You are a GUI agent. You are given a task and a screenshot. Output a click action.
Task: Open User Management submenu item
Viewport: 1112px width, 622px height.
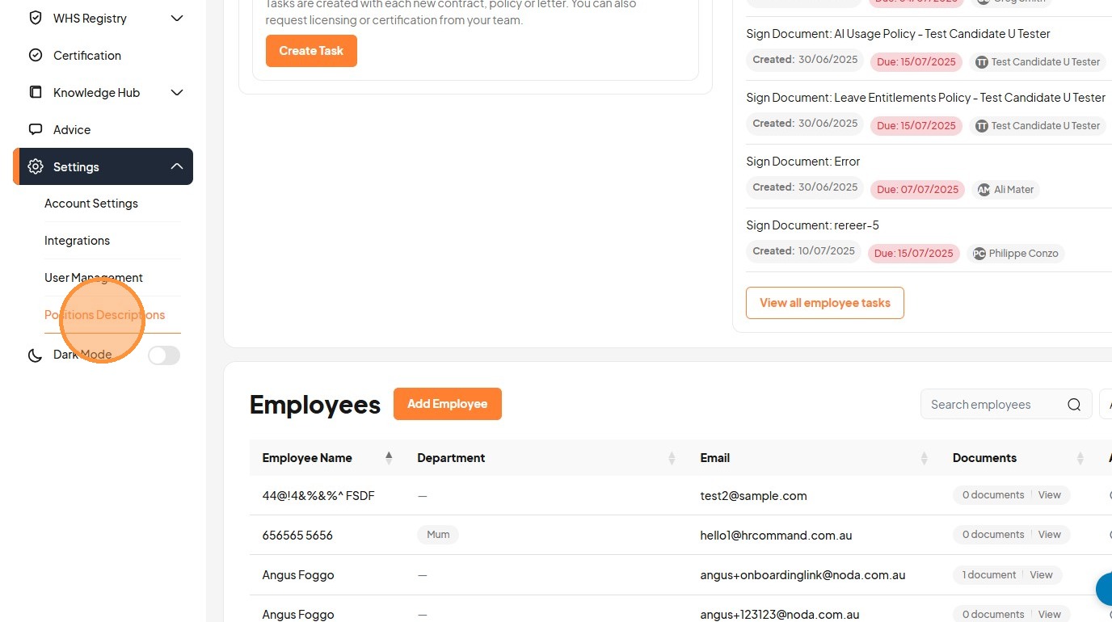(94, 278)
